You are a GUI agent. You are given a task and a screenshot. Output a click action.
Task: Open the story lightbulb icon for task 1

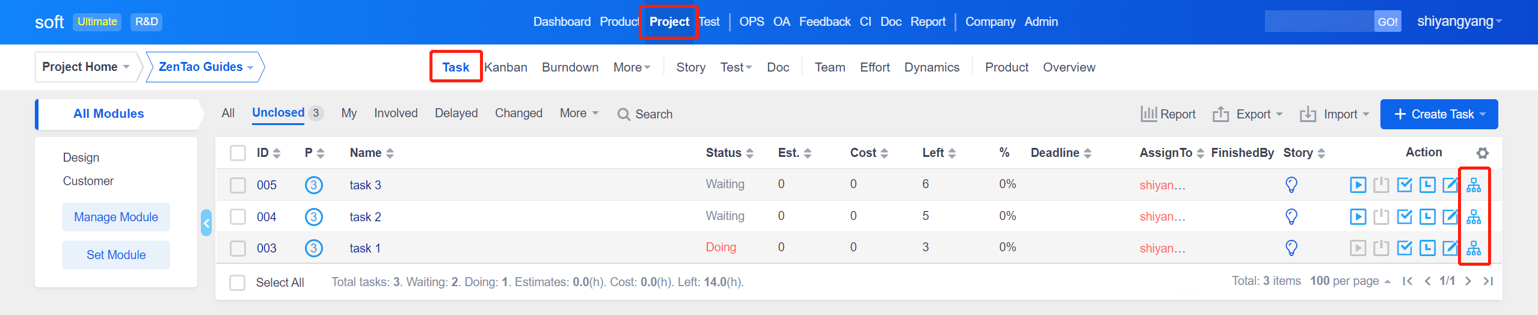tap(1291, 248)
